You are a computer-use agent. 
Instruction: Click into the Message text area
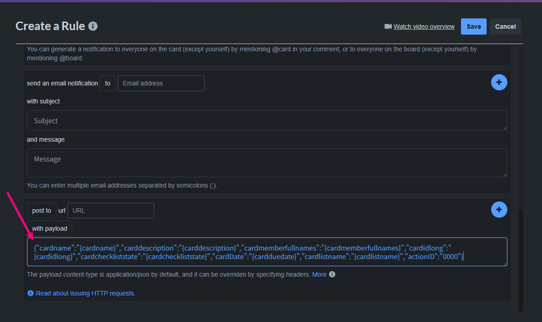coord(267,163)
